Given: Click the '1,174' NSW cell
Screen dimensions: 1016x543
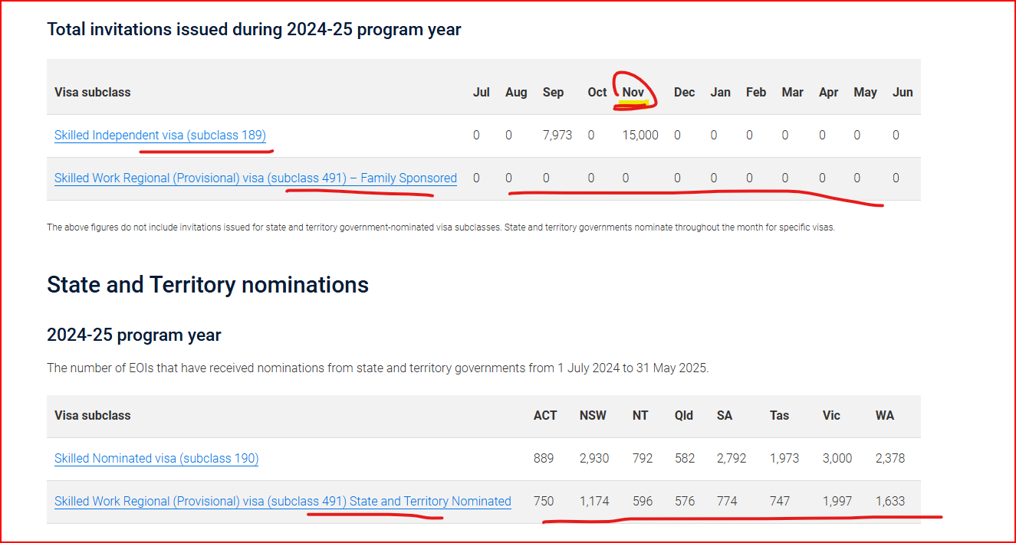Looking at the screenshot, I should pyautogui.click(x=594, y=502).
